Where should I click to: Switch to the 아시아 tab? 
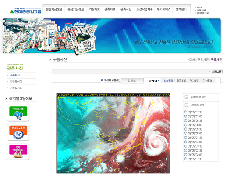coord(153,80)
